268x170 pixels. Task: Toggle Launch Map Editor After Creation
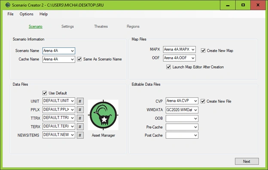point(168,67)
